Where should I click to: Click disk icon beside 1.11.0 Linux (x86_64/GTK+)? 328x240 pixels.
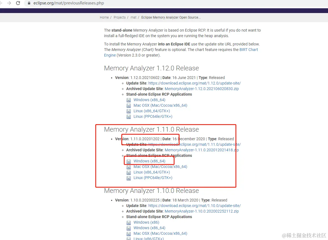click(x=129, y=172)
